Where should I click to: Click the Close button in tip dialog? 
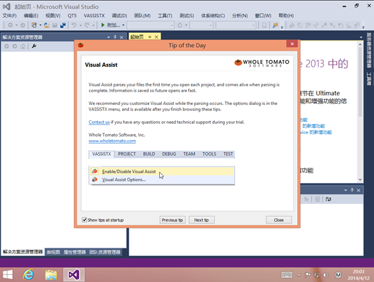pos(279,220)
